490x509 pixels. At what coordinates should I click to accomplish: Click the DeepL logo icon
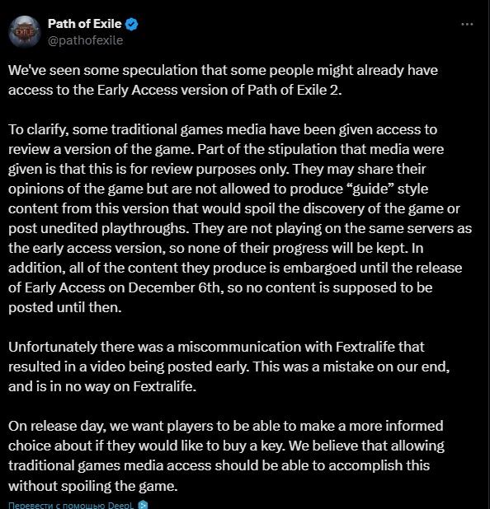coord(143,505)
